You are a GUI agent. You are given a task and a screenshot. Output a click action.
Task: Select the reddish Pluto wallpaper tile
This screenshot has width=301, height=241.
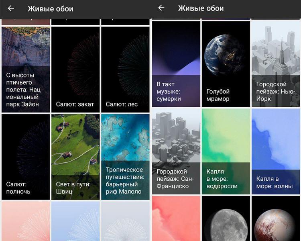pos(276,219)
